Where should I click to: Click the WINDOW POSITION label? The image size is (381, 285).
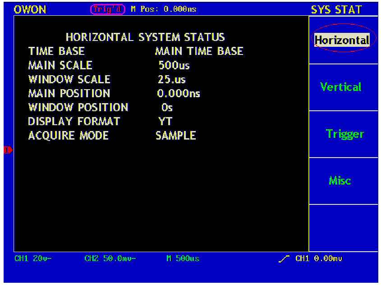tap(78, 108)
